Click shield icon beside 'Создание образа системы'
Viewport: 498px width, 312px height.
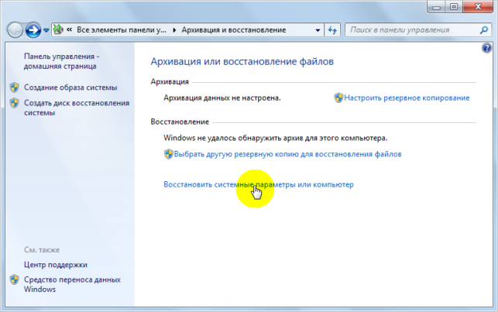point(14,87)
